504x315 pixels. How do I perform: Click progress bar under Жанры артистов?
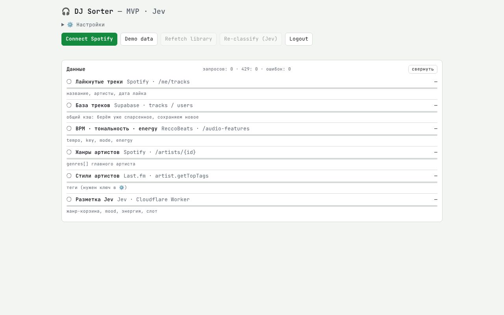pyautogui.click(x=252, y=159)
